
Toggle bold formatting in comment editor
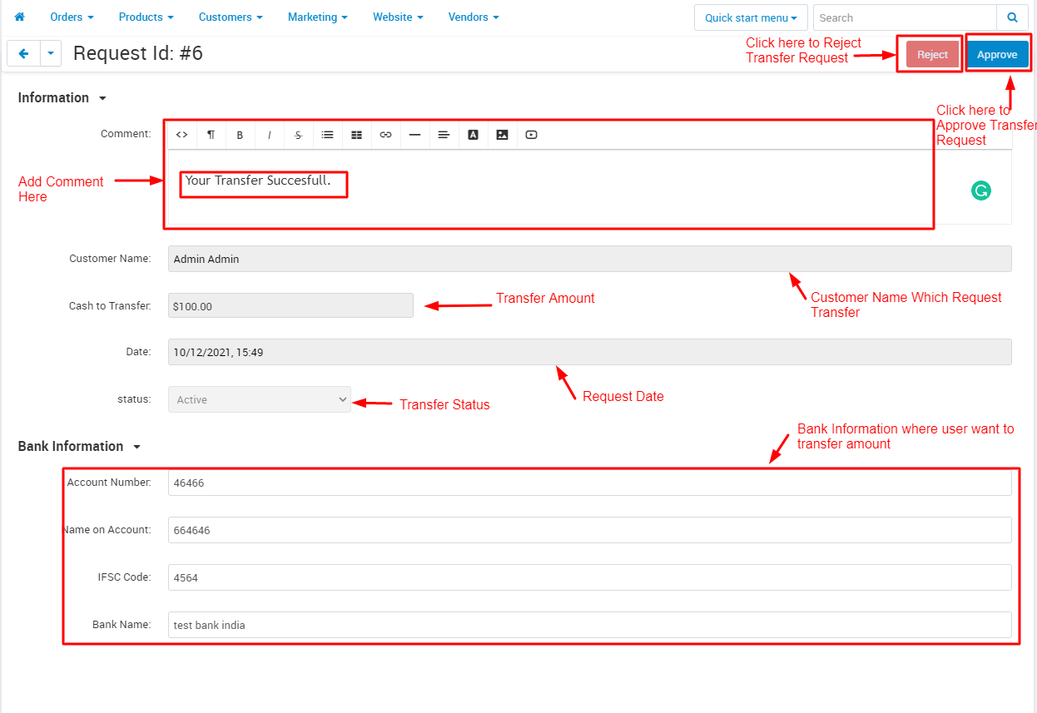pos(240,135)
